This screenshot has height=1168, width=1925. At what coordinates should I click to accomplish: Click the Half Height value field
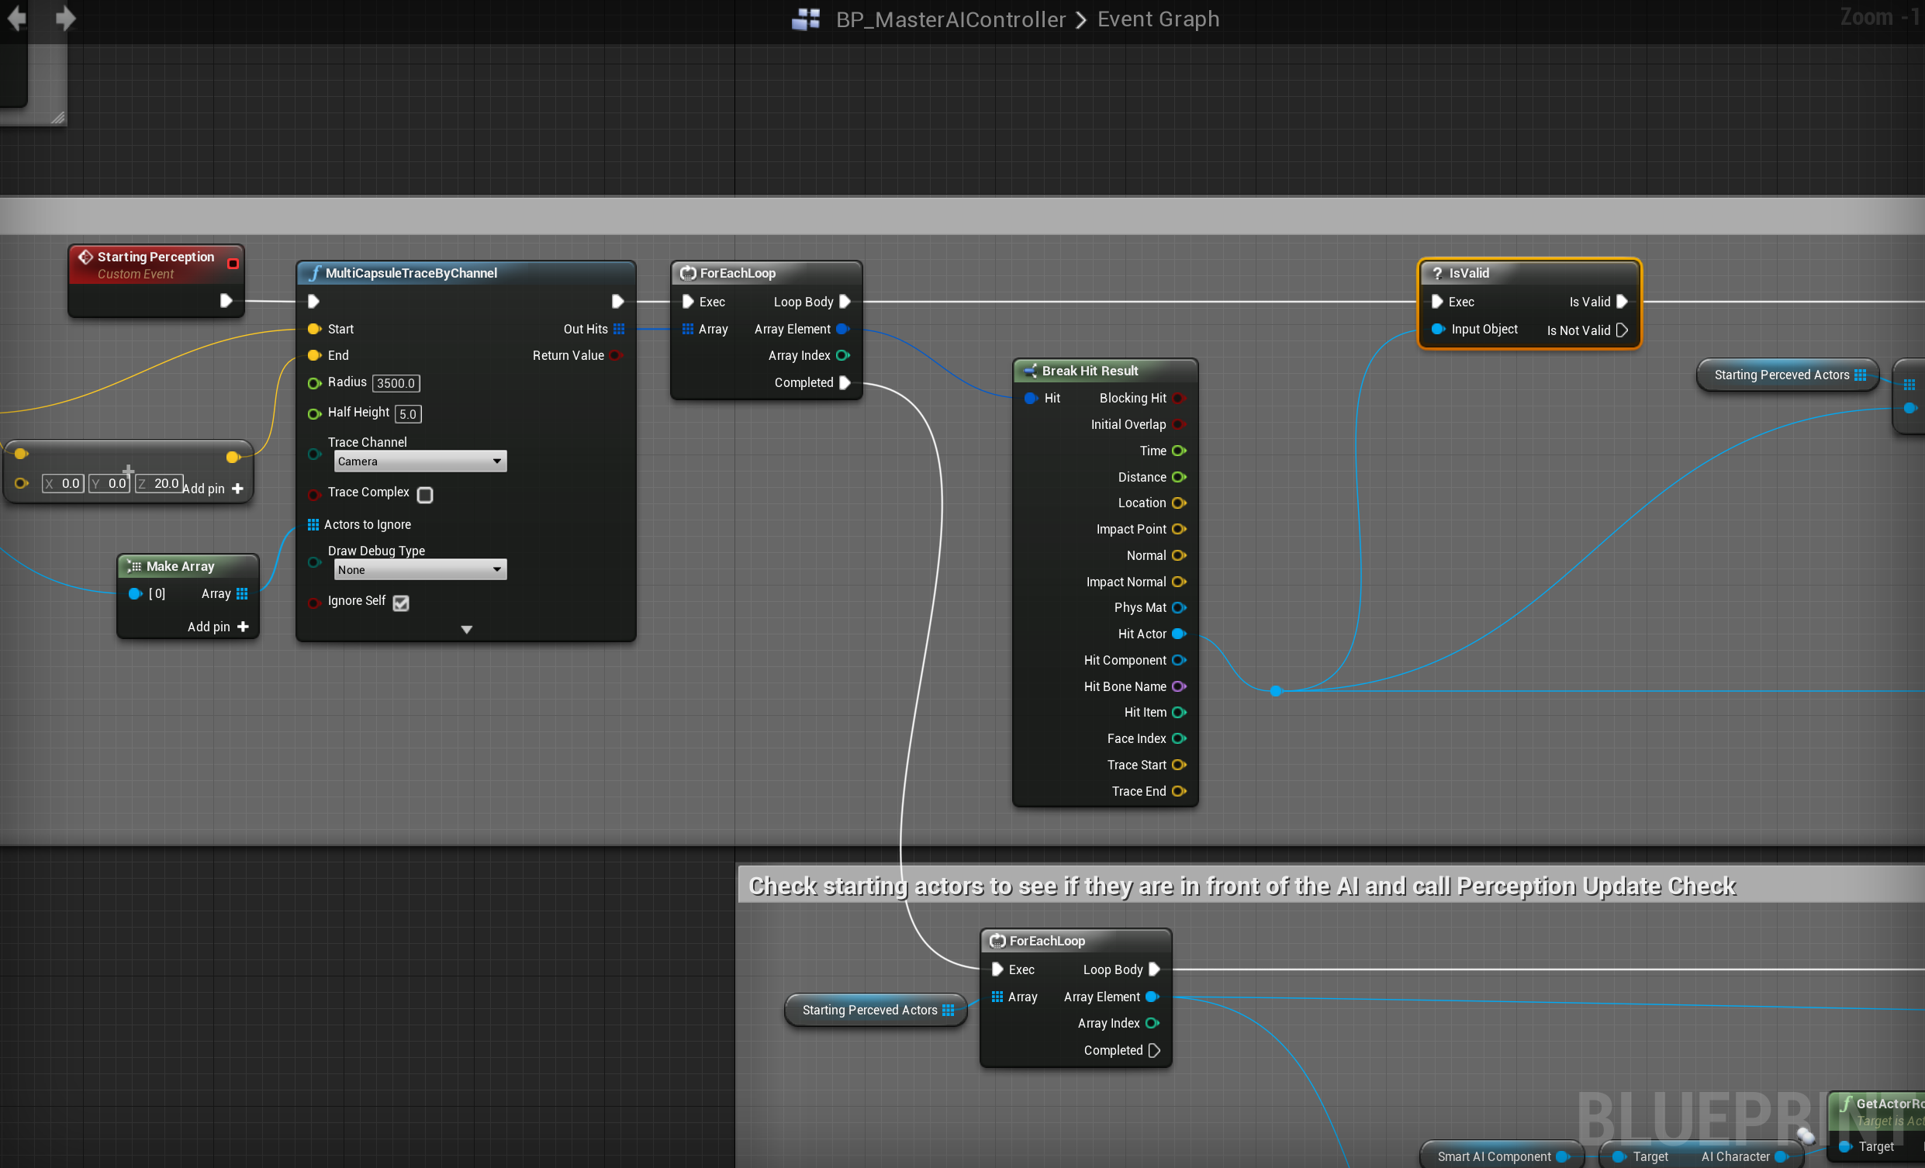[408, 413]
